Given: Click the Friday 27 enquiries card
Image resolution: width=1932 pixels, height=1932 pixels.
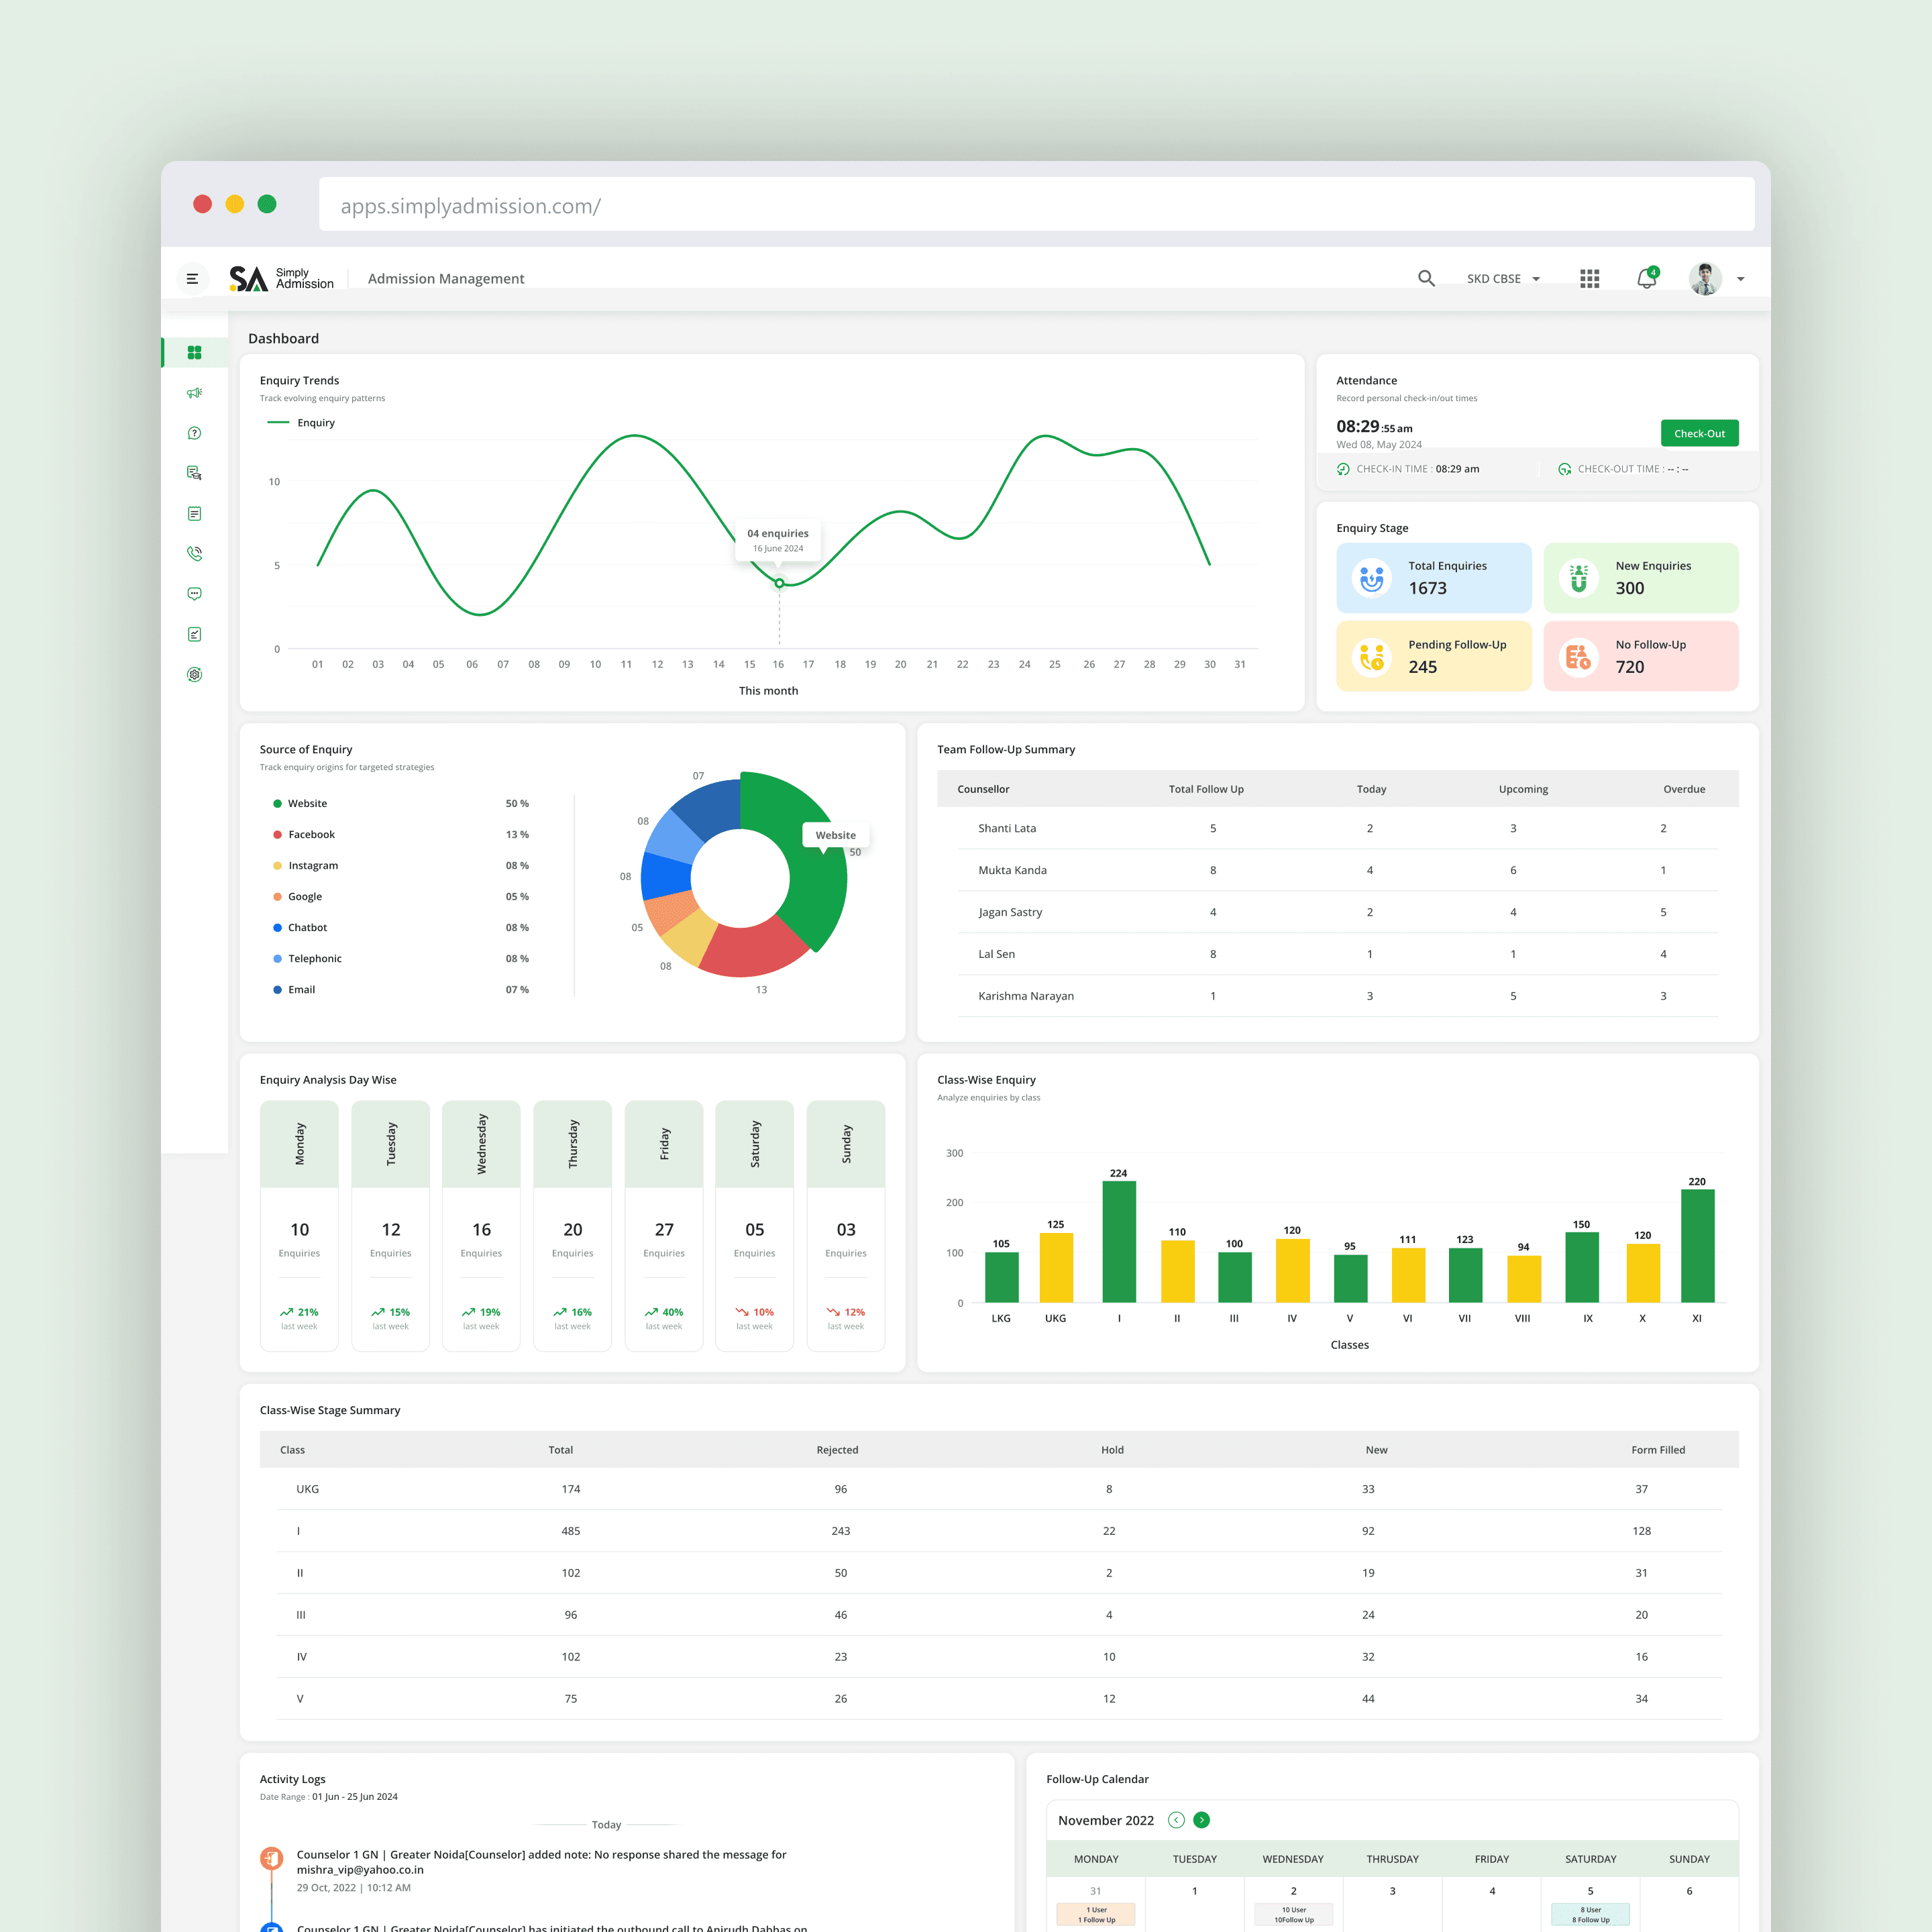Looking at the screenshot, I should point(664,1226).
